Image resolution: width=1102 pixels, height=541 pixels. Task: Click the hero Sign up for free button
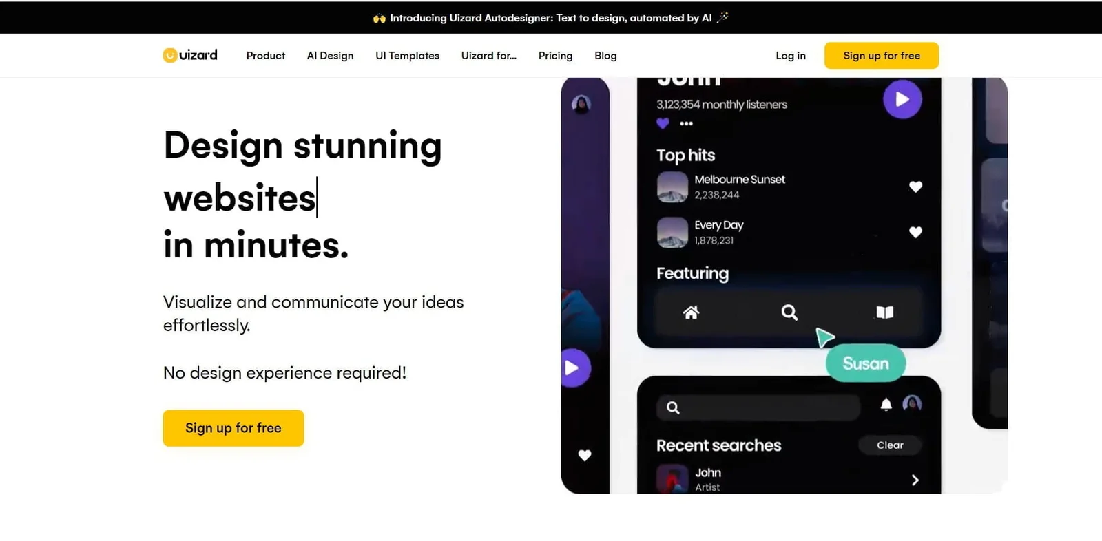coord(233,428)
